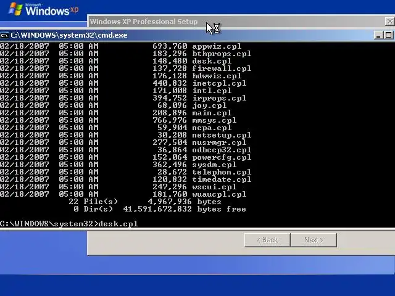The image size is (395, 296).
Task: Click the Back button in Setup
Action: [x=267, y=240]
